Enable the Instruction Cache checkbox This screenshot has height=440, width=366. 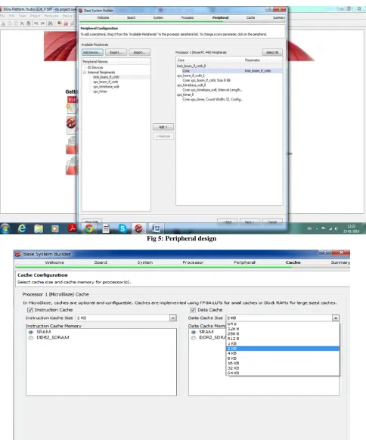click(x=30, y=310)
